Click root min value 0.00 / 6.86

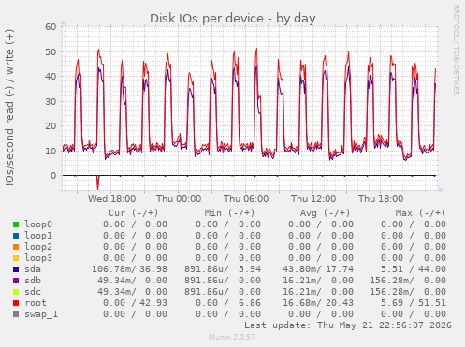point(228,303)
